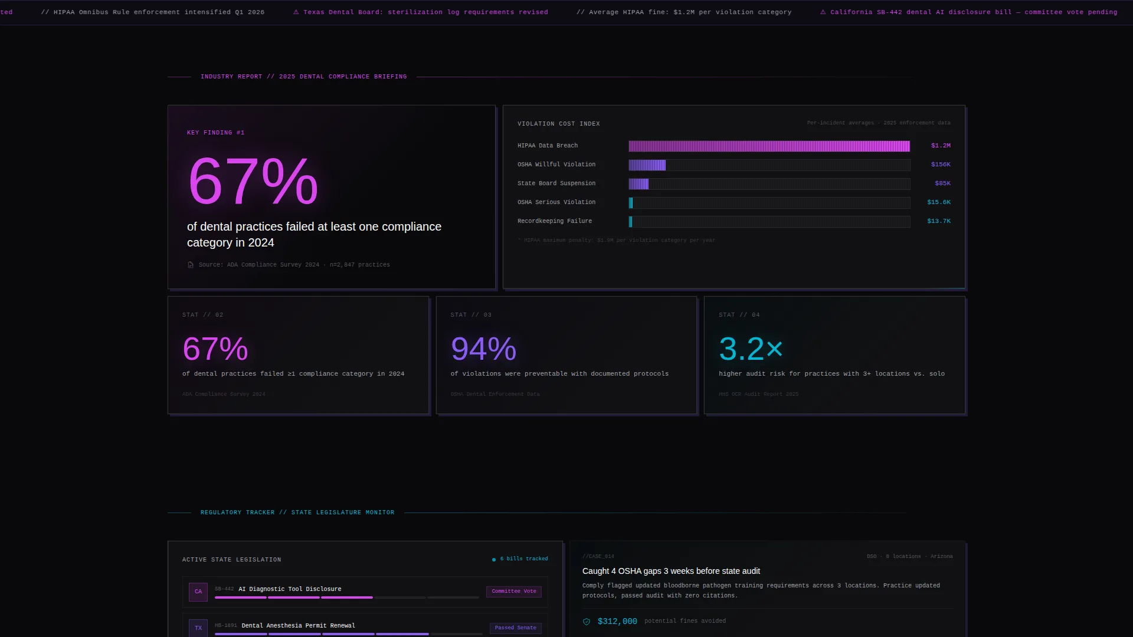Select the CA state badge
1133x637 pixels.
coord(198,592)
